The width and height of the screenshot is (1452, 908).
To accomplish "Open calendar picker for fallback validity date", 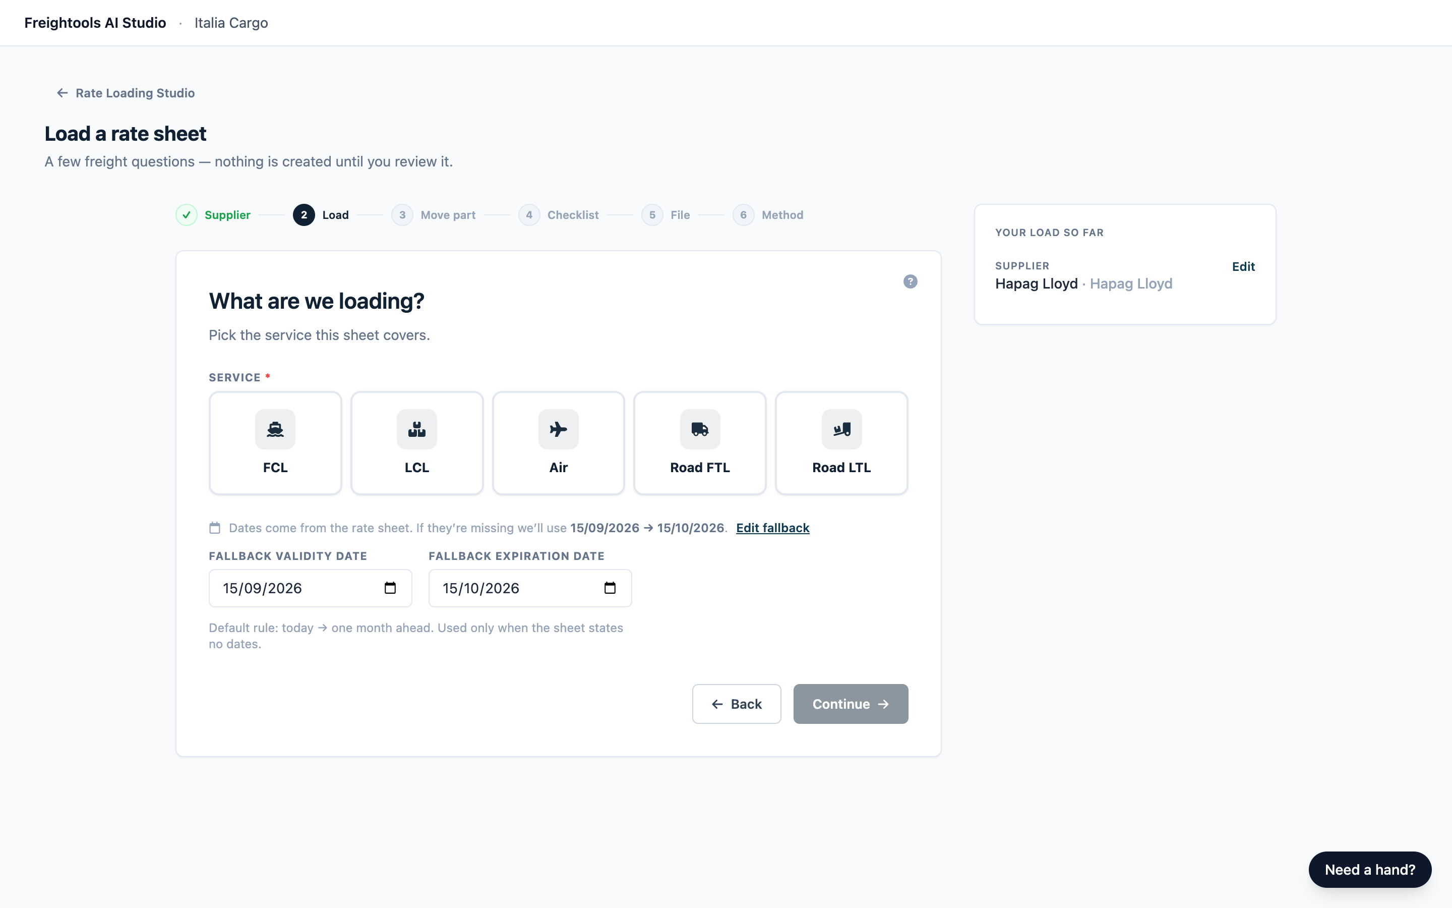I will (x=390, y=588).
